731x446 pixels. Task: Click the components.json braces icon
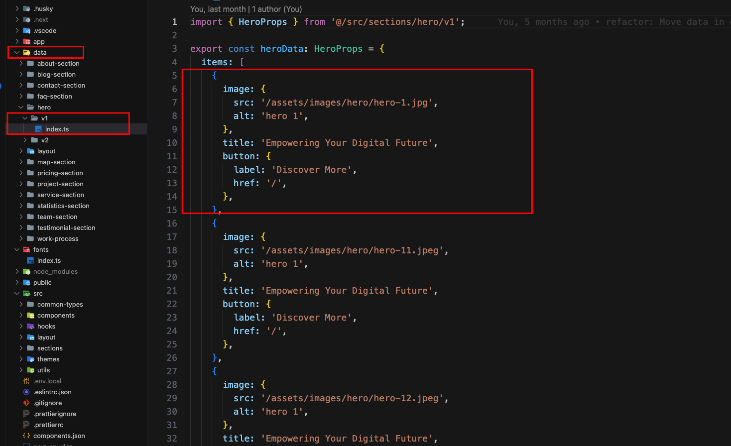pos(26,436)
